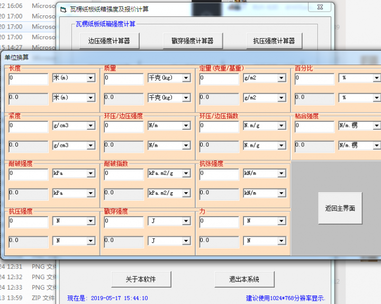Click the 抗压强度 value input field

coord(28,221)
